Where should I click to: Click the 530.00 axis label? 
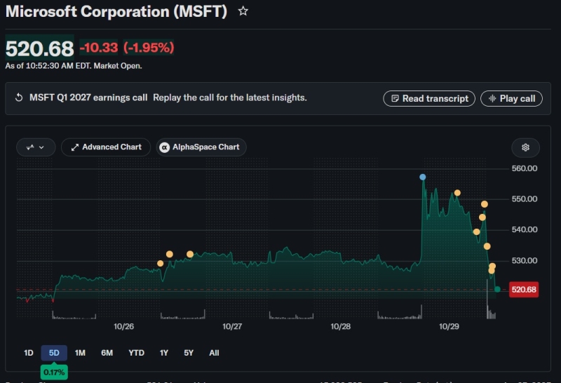tap(525, 260)
